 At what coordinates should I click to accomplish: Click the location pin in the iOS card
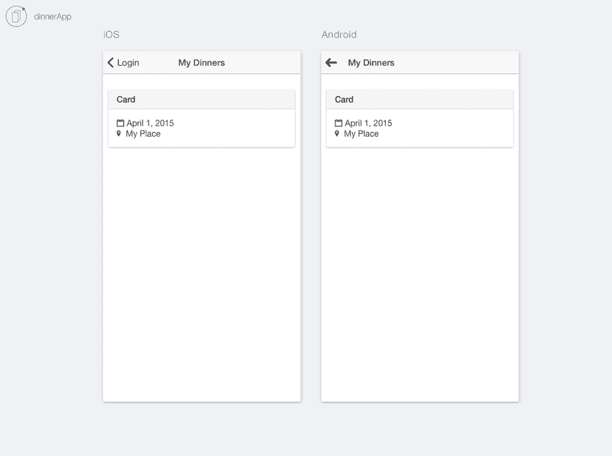119,133
